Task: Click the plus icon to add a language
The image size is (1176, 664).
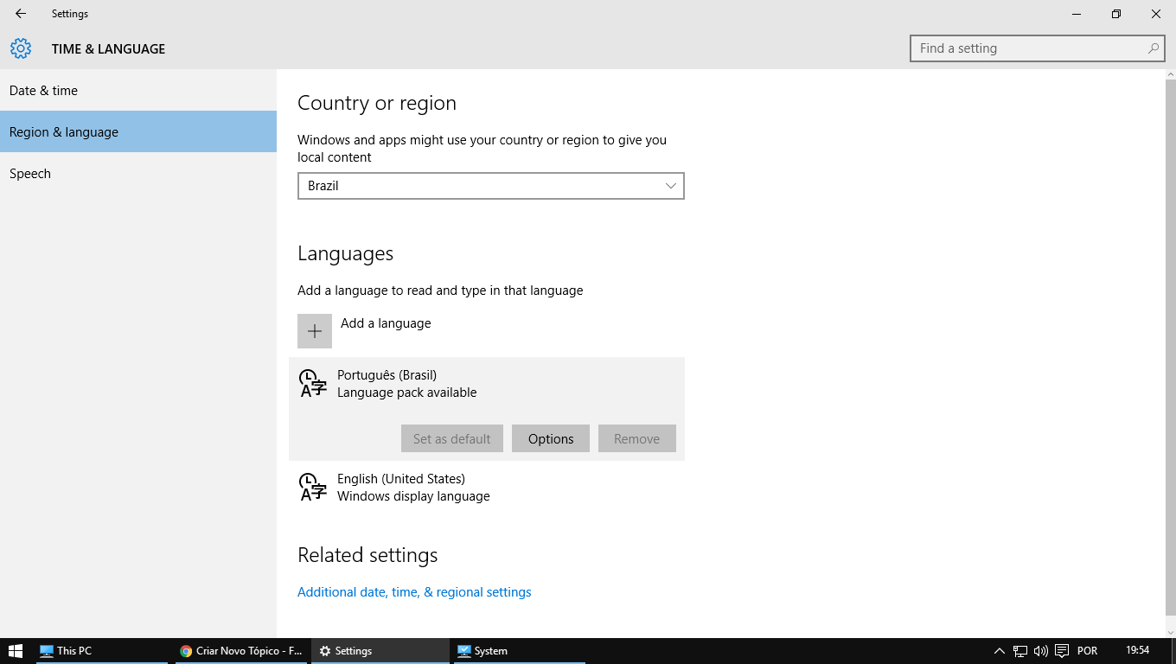Action: 315,331
